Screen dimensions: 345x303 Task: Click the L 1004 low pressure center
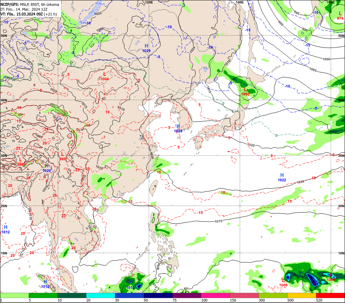coord(105,77)
